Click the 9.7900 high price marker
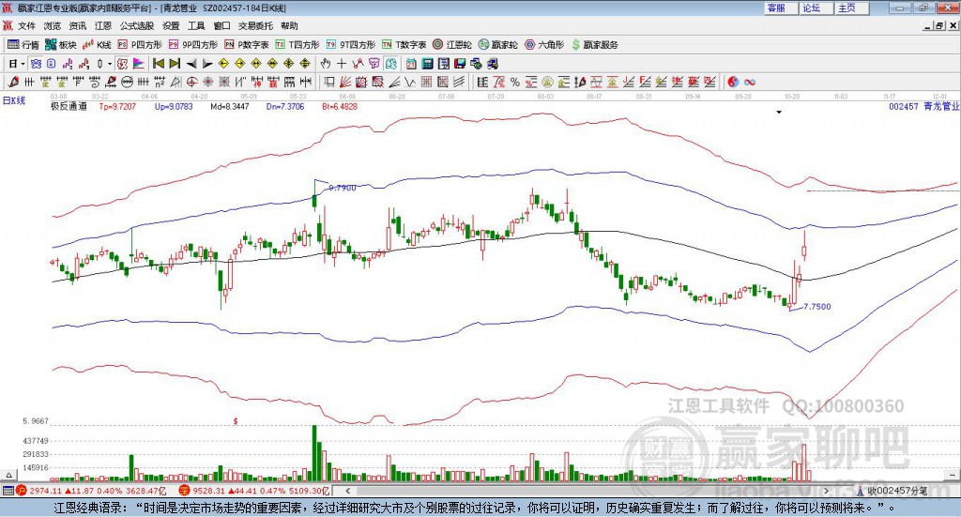Viewport: 961px width, 517px height. (342, 188)
